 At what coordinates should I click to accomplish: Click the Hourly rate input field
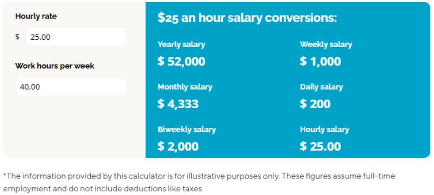pos(76,37)
